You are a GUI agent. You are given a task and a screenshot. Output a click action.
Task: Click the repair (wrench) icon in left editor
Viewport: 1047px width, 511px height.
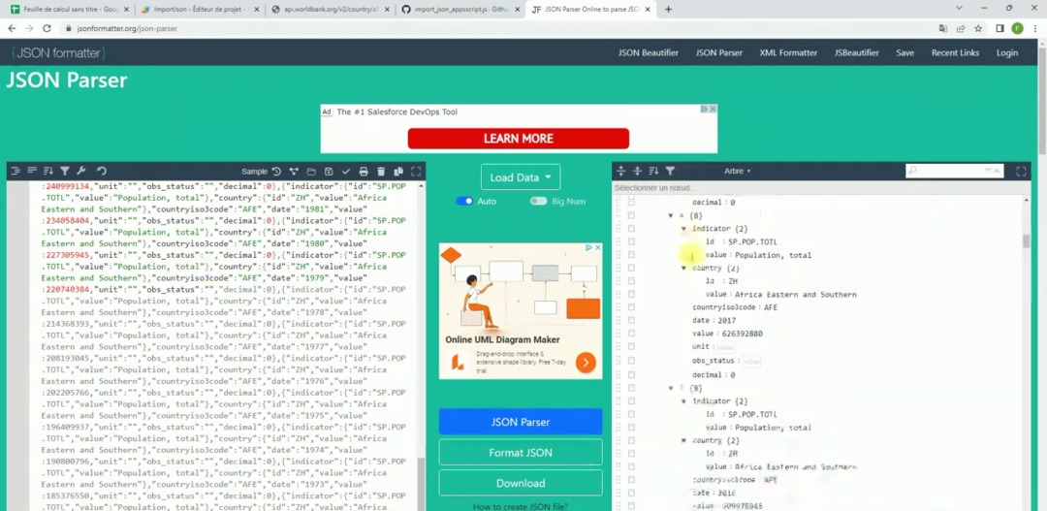[x=81, y=171]
